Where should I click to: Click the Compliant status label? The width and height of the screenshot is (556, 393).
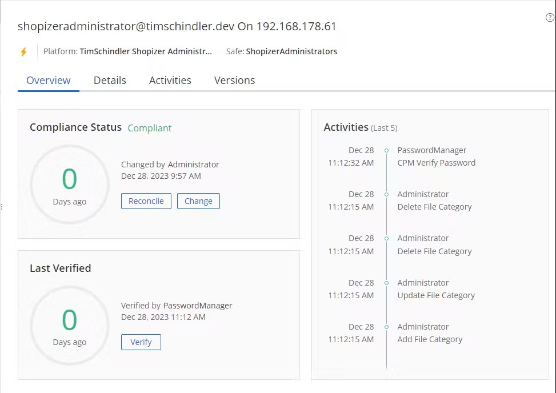pyautogui.click(x=149, y=128)
